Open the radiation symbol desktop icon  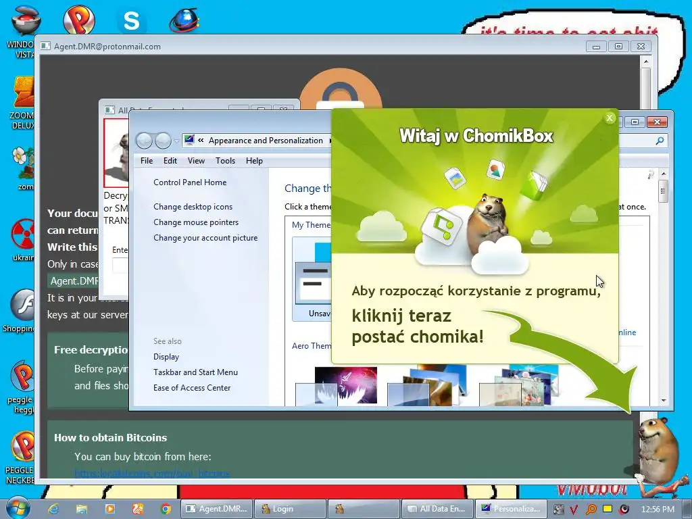pyautogui.click(x=23, y=240)
